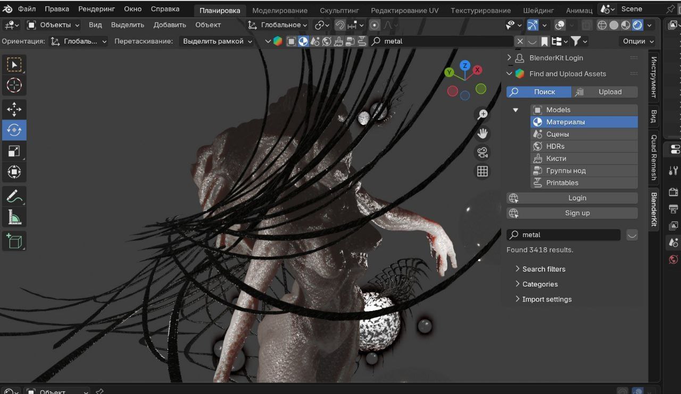Switch to orthographic grid view icon
Screen dimensions: 681x394
(483, 171)
